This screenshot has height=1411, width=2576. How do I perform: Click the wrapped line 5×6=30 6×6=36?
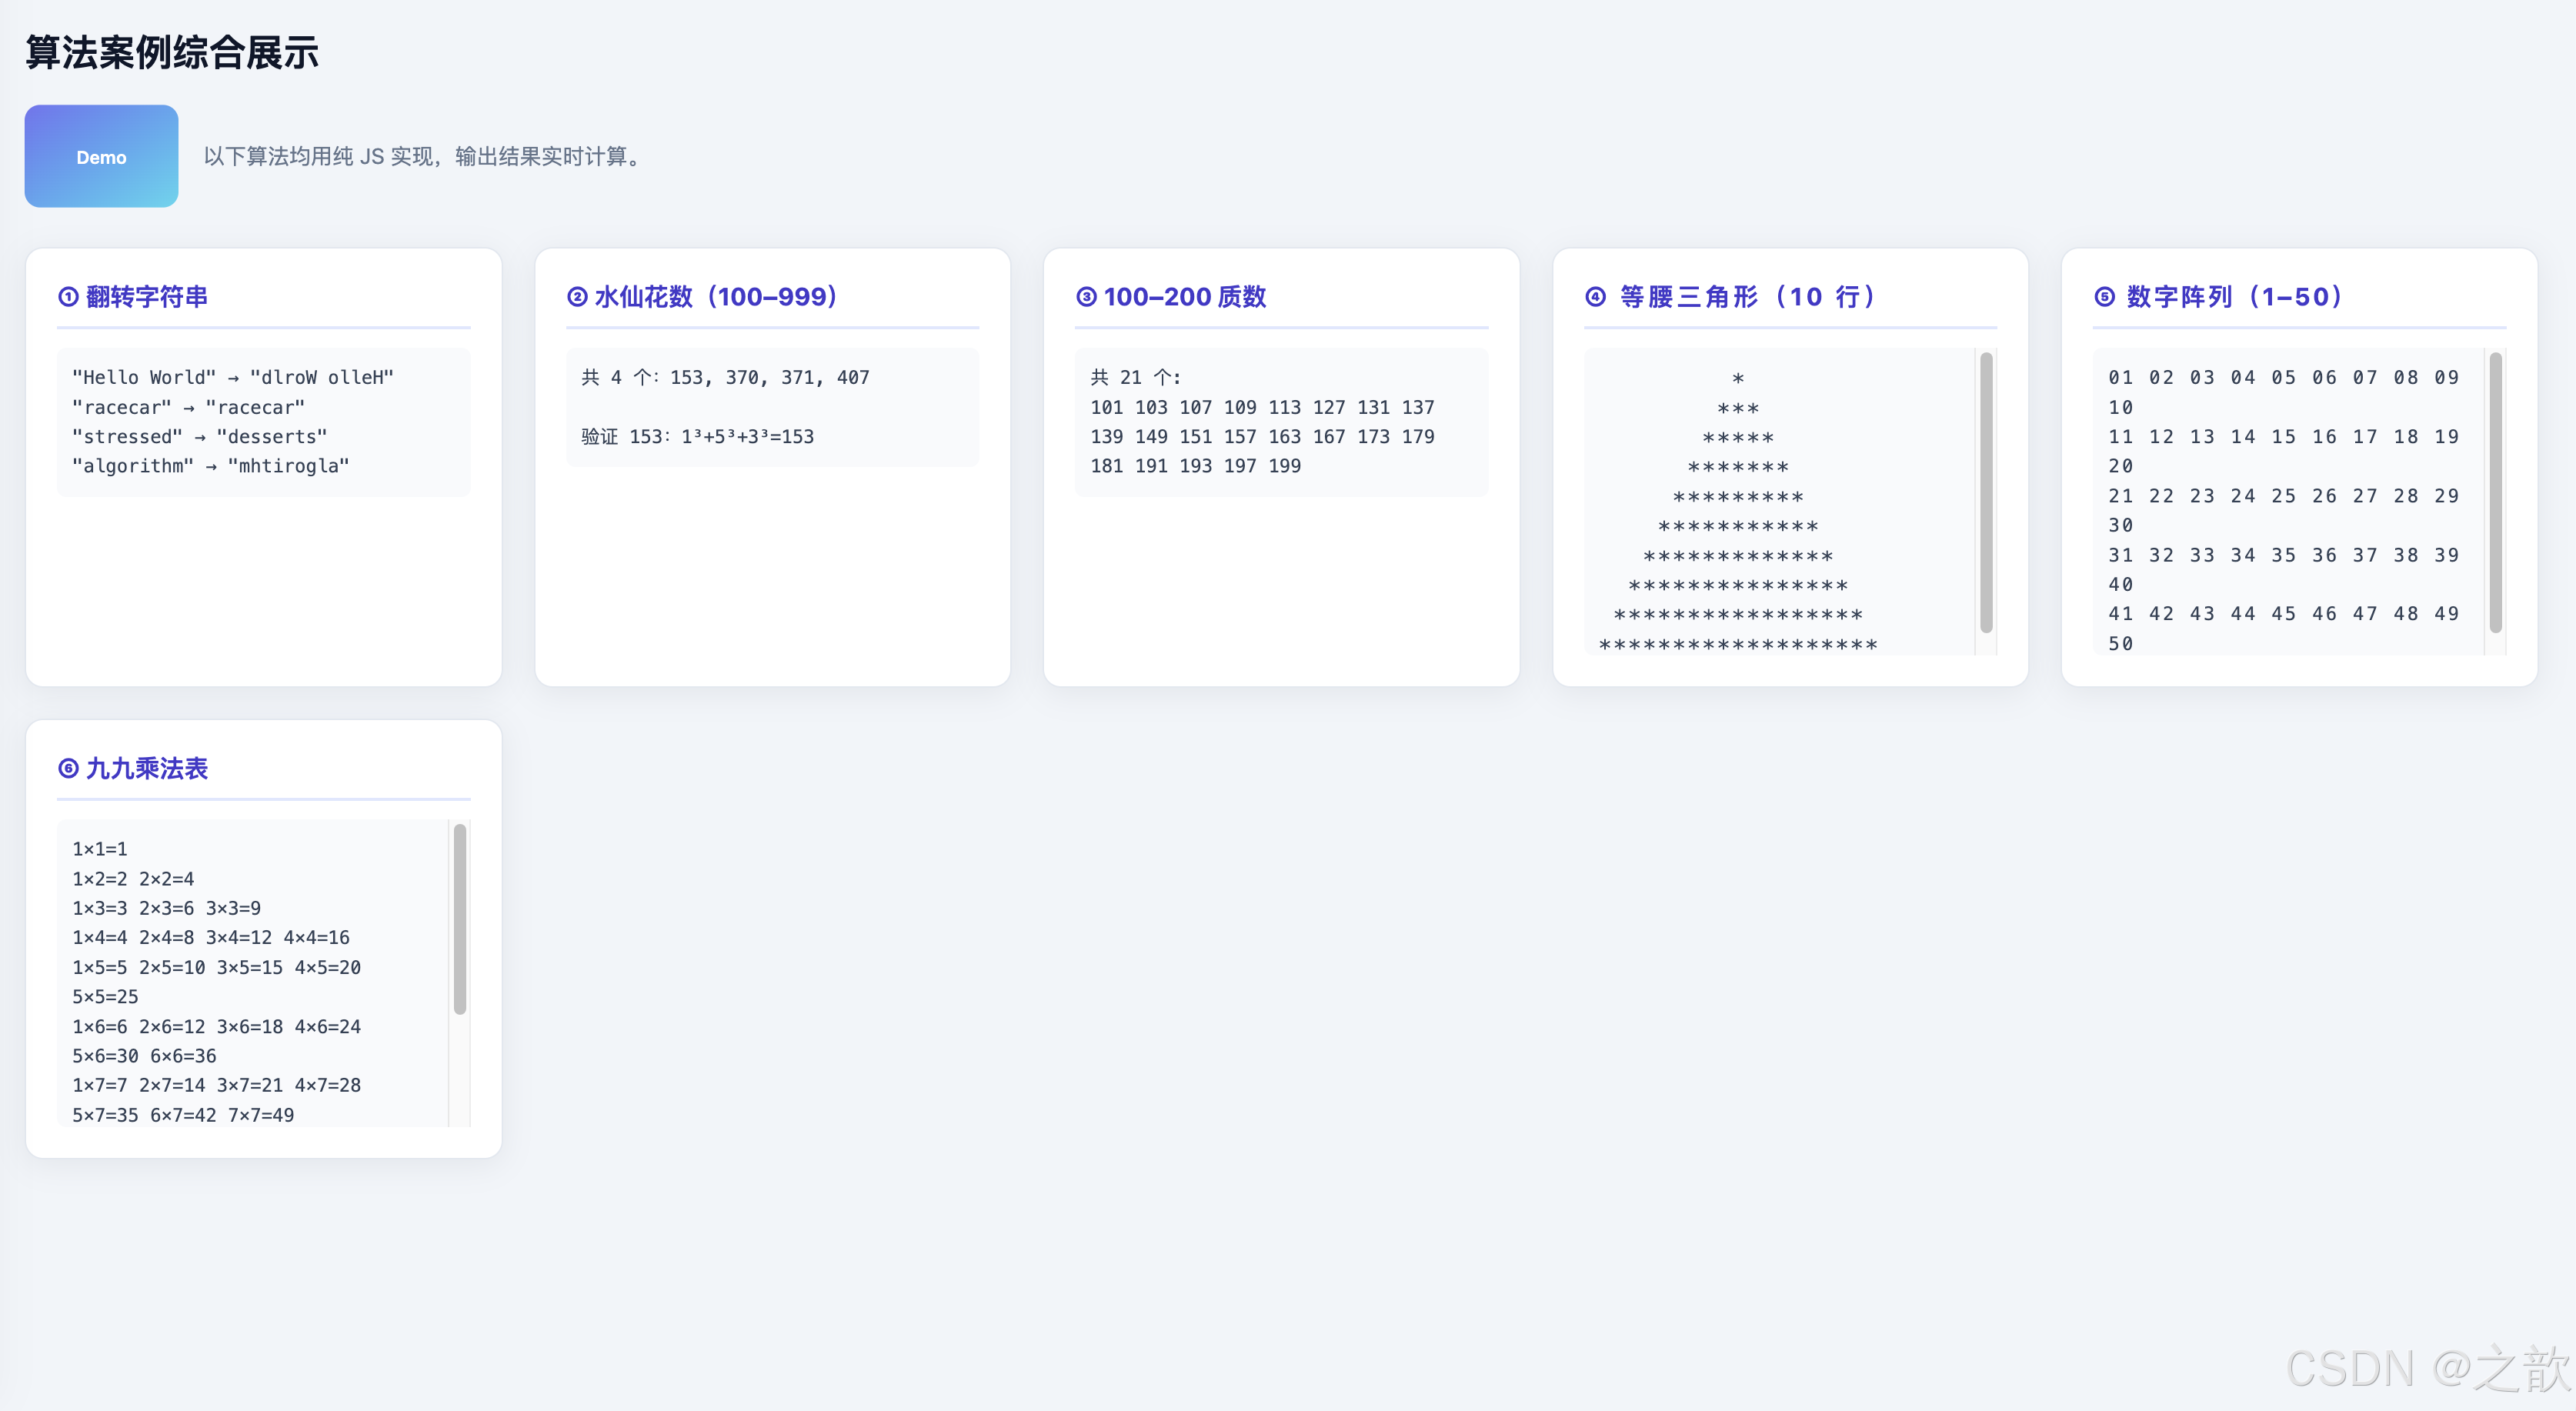tap(144, 1055)
